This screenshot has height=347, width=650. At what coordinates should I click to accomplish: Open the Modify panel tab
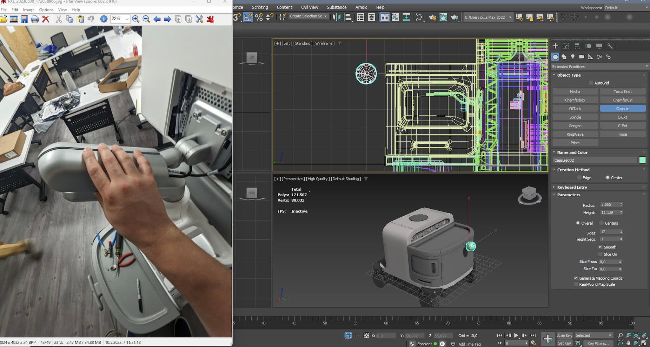(x=566, y=46)
